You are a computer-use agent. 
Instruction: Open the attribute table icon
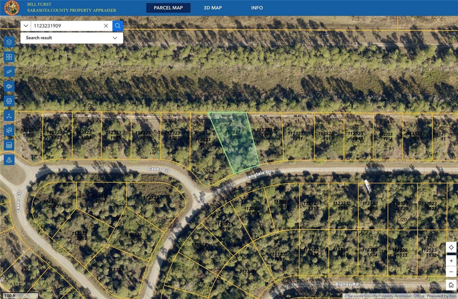pyautogui.click(x=9, y=145)
